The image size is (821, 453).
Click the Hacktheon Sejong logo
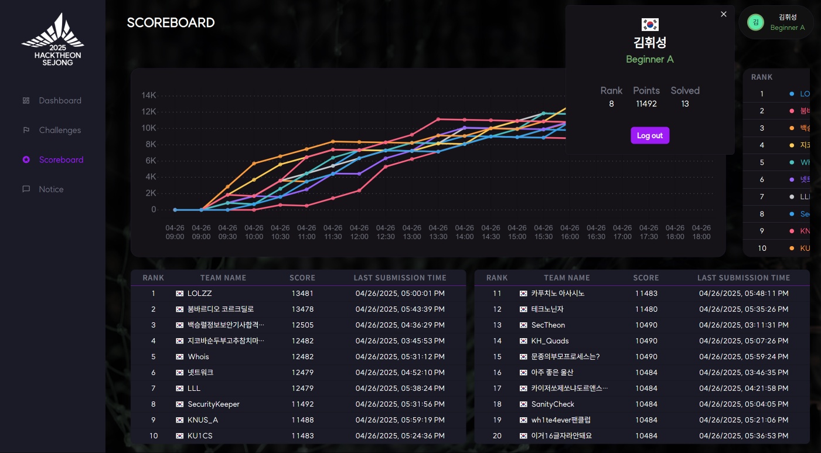53,40
